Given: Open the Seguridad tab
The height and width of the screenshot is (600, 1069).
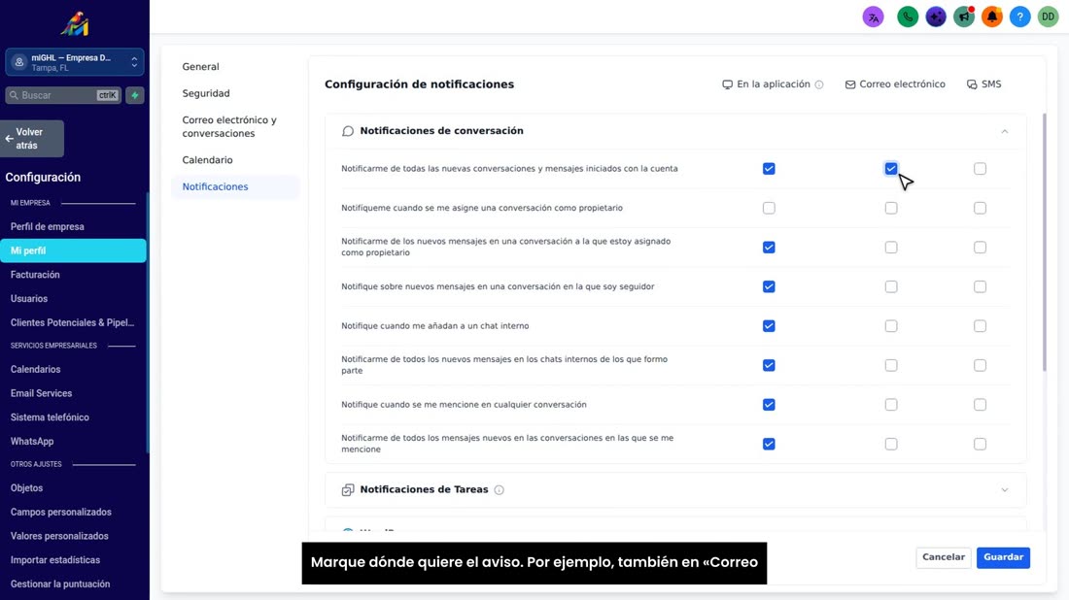Looking at the screenshot, I should point(206,93).
